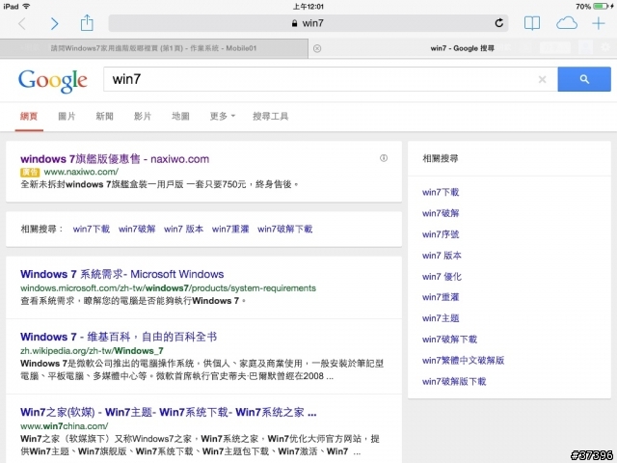This screenshot has width=617, height=463.
Task: Click inline related search win7下載
Action: click(x=92, y=230)
